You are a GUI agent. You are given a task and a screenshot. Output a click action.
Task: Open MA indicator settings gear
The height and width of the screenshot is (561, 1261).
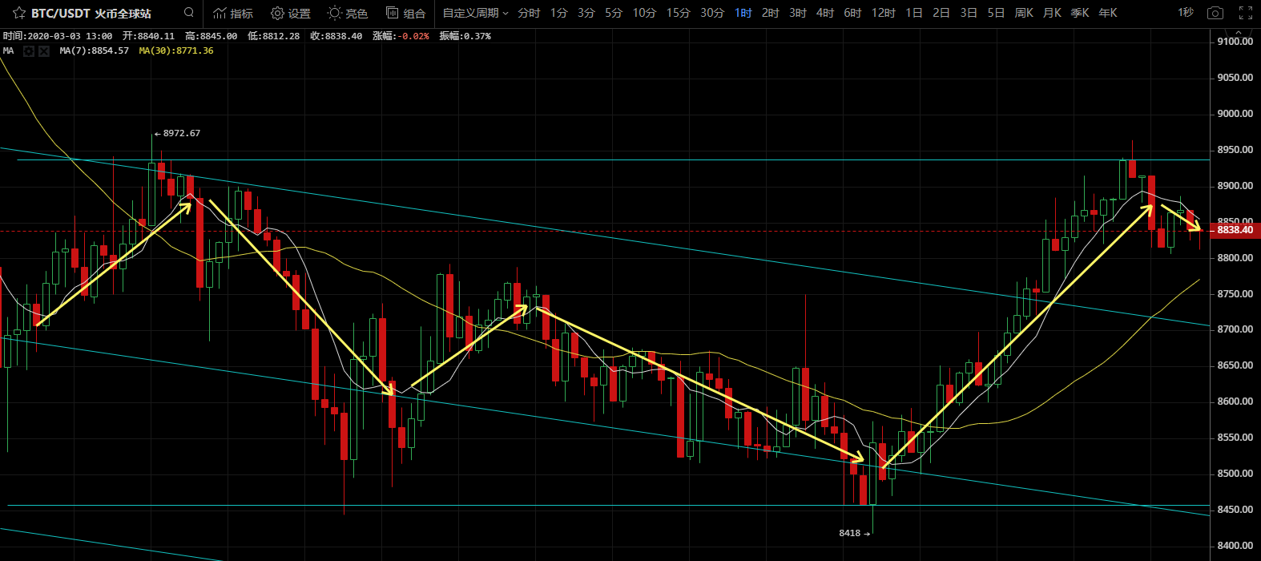coord(29,50)
